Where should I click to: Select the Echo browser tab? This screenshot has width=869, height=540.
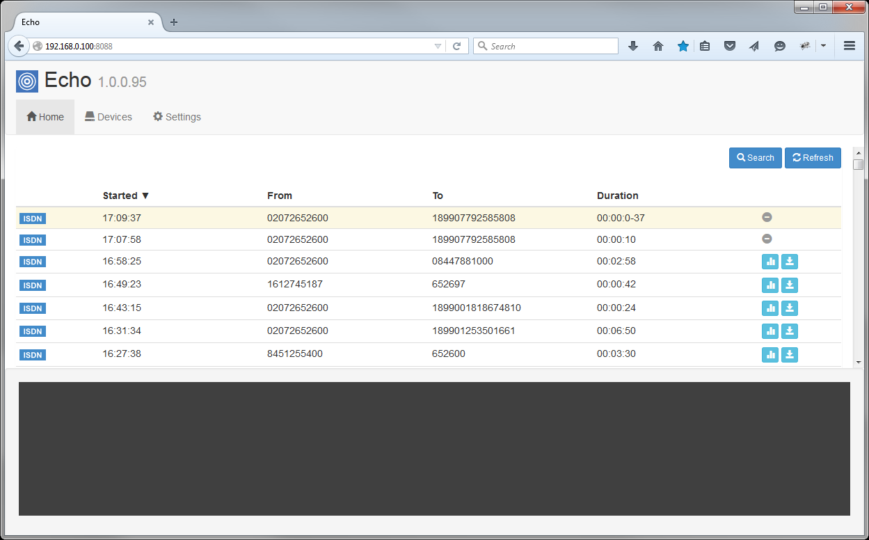coord(87,22)
